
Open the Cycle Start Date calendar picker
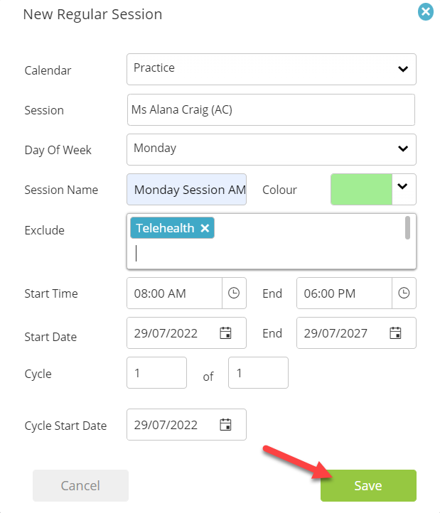pyautogui.click(x=225, y=425)
